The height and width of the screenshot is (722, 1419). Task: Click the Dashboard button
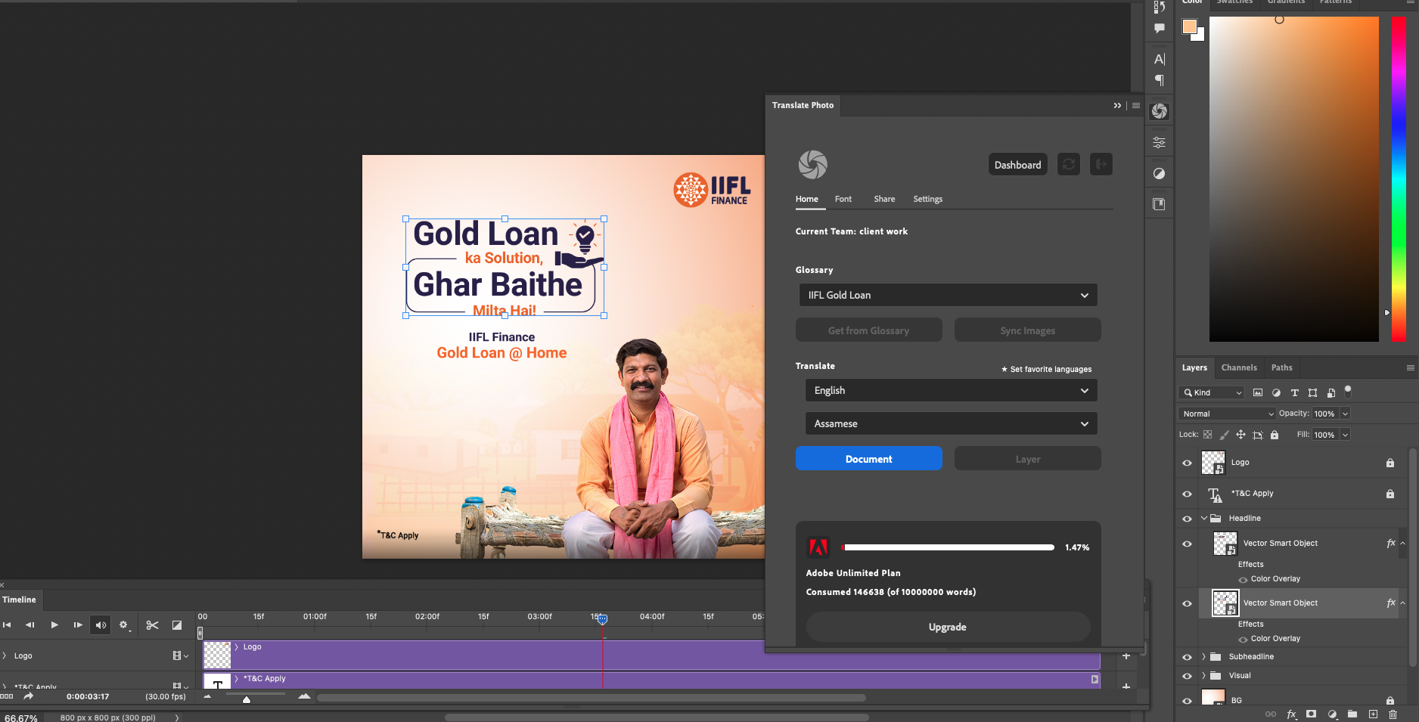tap(1017, 164)
